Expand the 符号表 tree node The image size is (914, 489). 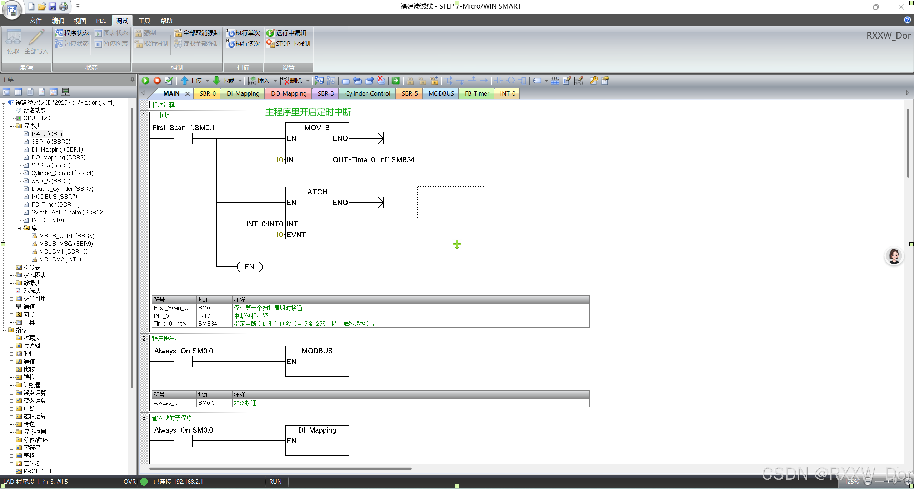click(x=11, y=267)
